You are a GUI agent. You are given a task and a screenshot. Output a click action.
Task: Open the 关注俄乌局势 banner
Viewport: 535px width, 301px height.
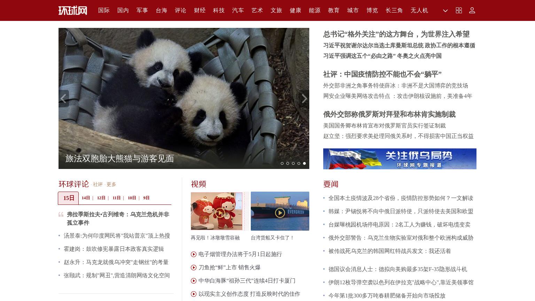point(400,159)
